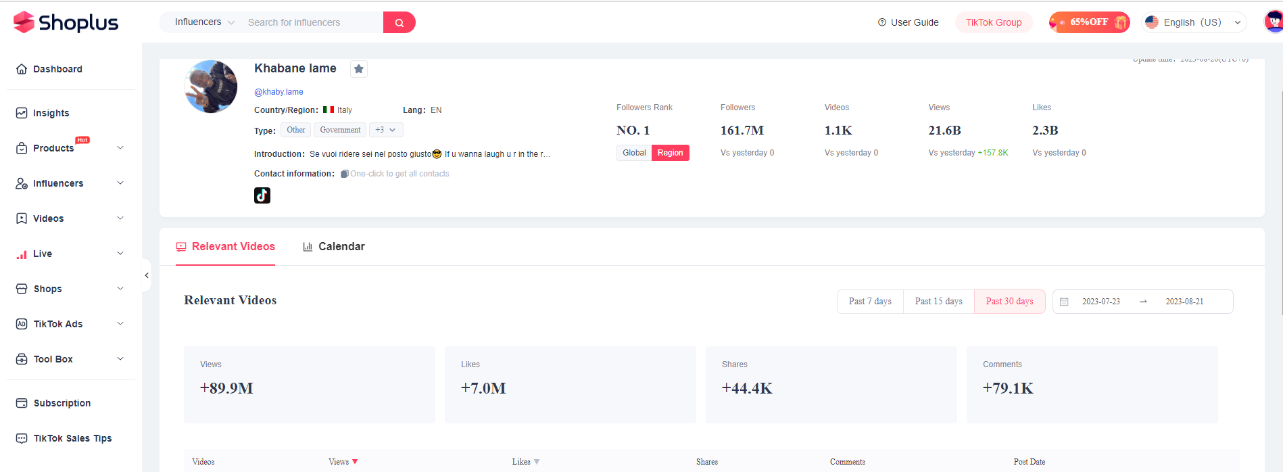Click the Shops storefront icon

coord(22,289)
